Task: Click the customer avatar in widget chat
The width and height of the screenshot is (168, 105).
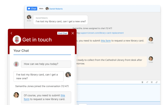Action: 68,75
